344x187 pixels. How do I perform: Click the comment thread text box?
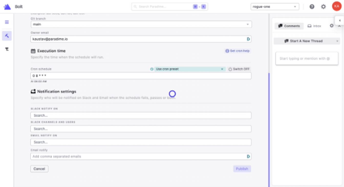pos(307,59)
